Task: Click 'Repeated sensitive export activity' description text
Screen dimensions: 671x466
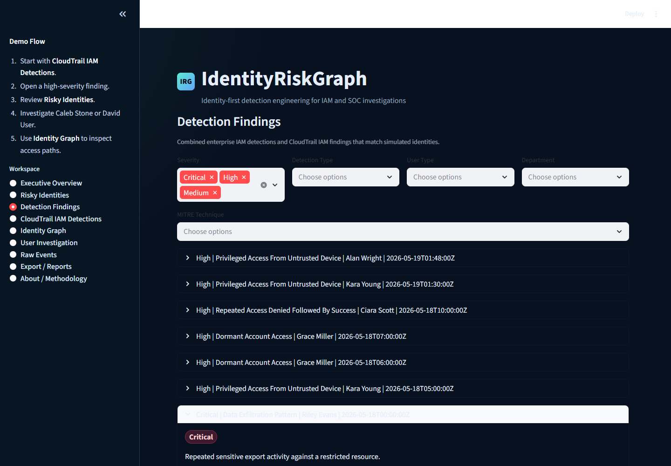Action: tap(282, 457)
